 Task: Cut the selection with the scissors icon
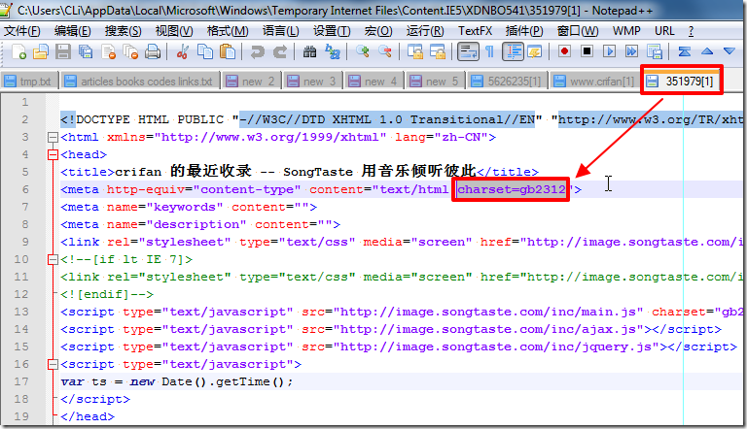182,51
